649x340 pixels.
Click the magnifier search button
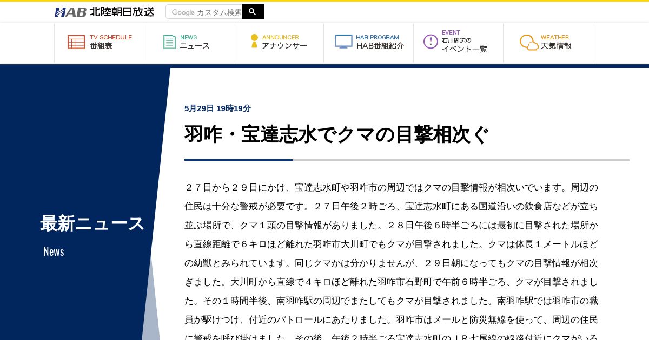pyautogui.click(x=253, y=11)
